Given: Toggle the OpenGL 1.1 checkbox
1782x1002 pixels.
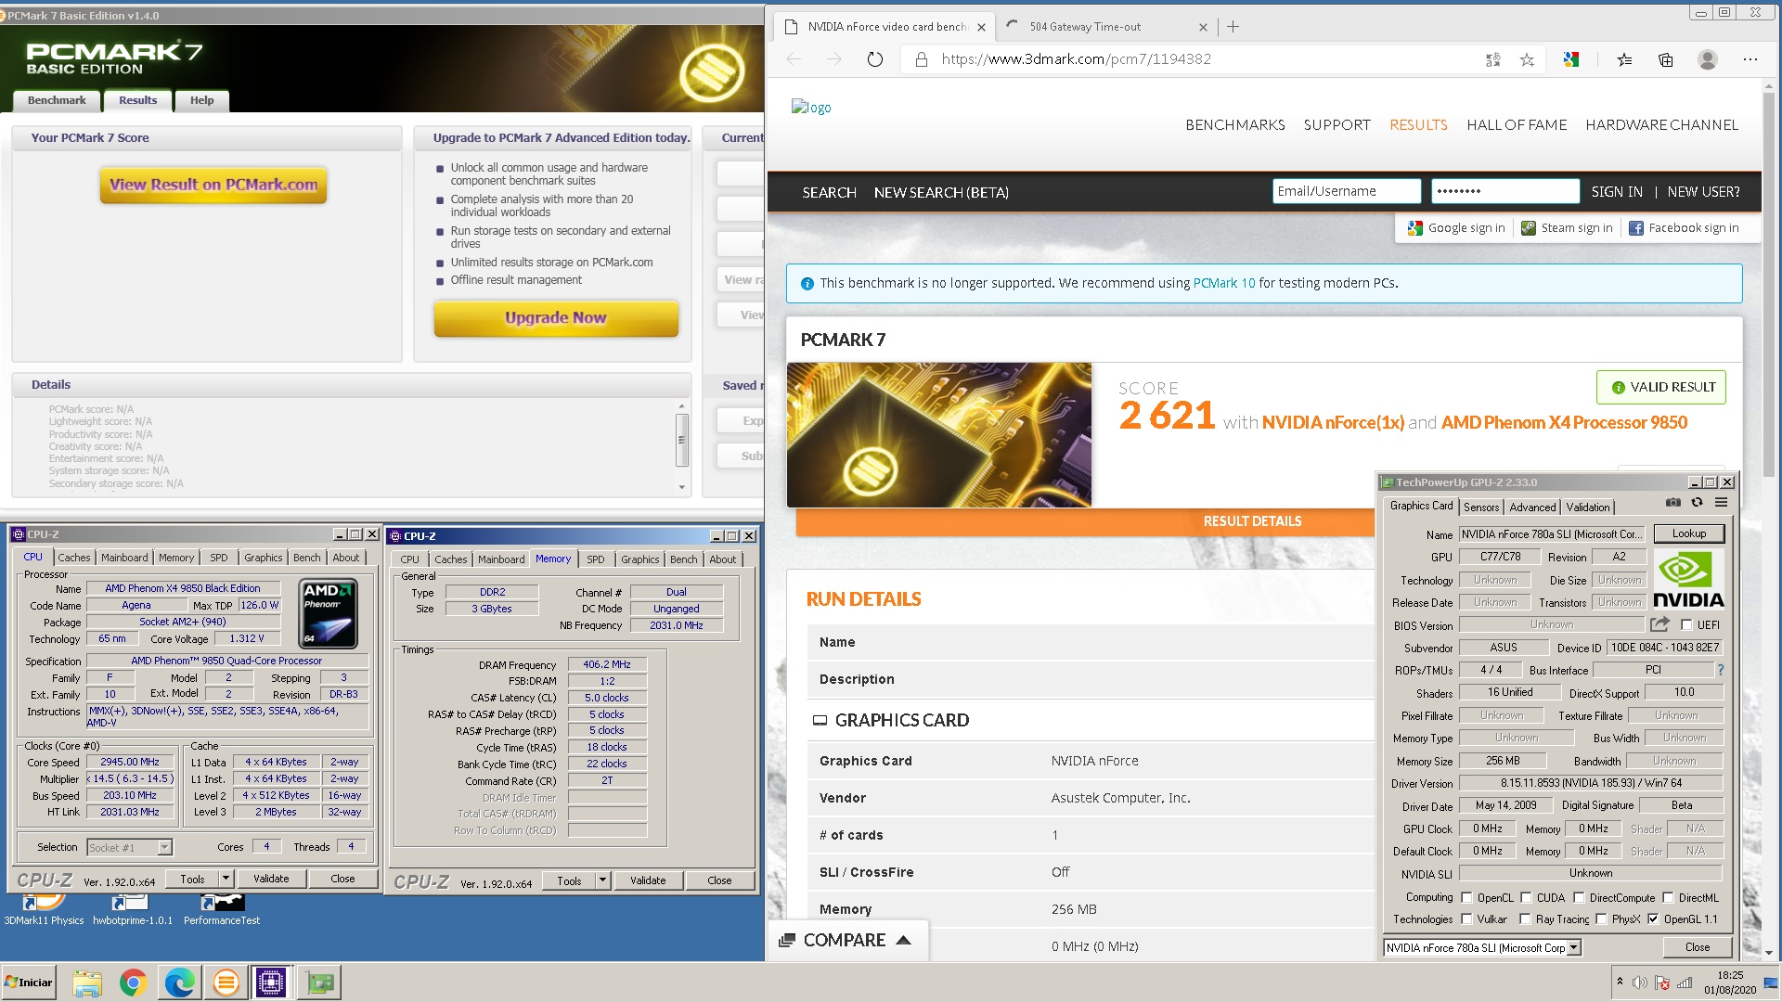Looking at the screenshot, I should click(x=1653, y=918).
